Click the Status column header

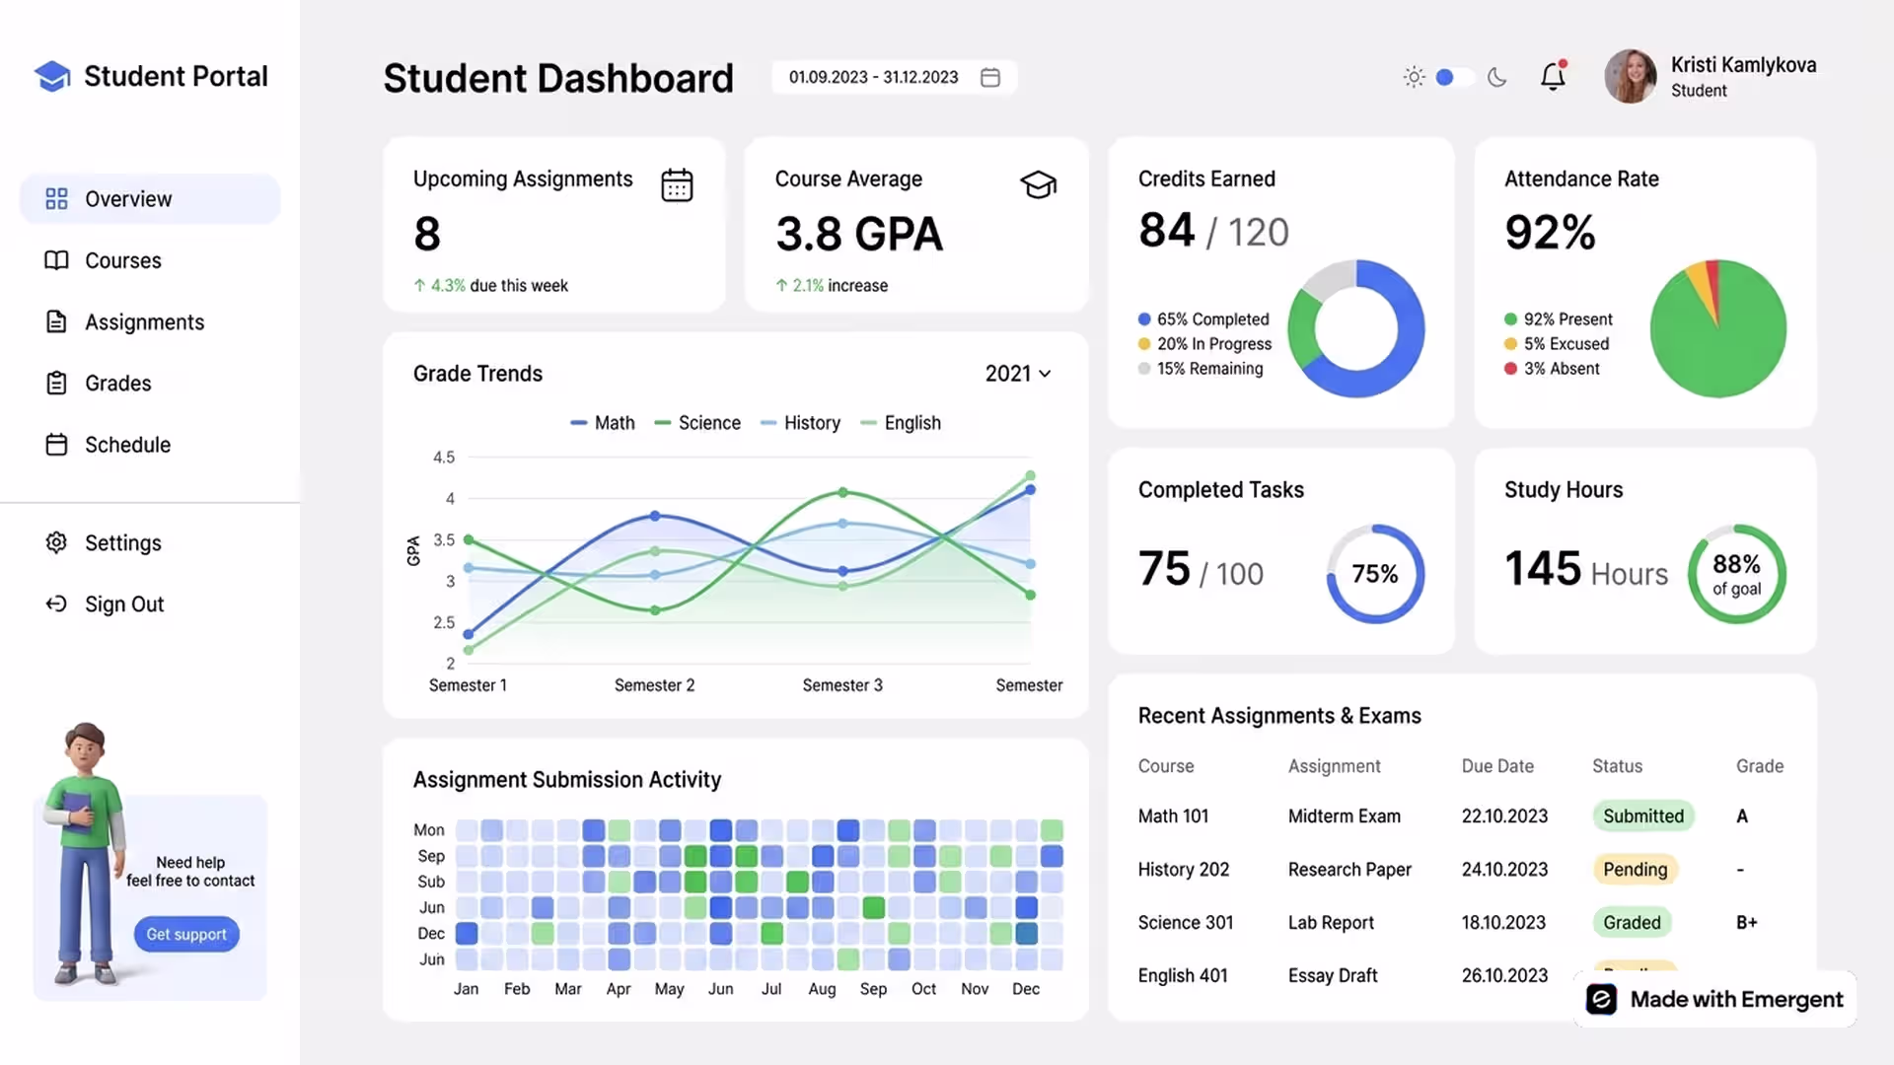(1617, 766)
